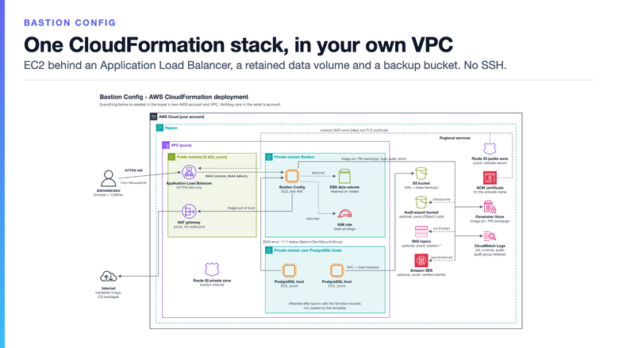Select the 'retained on delete' caption
Screen dimensions: 619x348
pyautogui.click(x=344, y=192)
